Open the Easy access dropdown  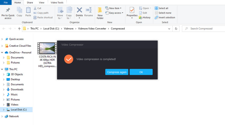pyautogui.click(x=114, y=13)
